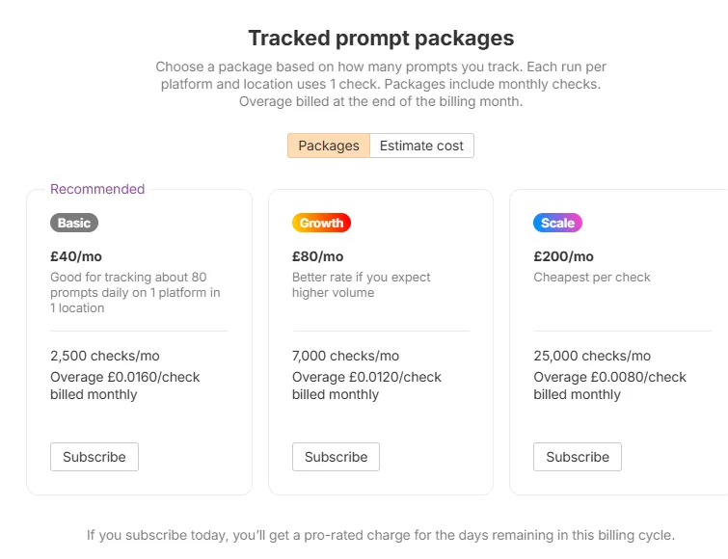Click the 25,000 checks/mo line

tap(592, 356)
